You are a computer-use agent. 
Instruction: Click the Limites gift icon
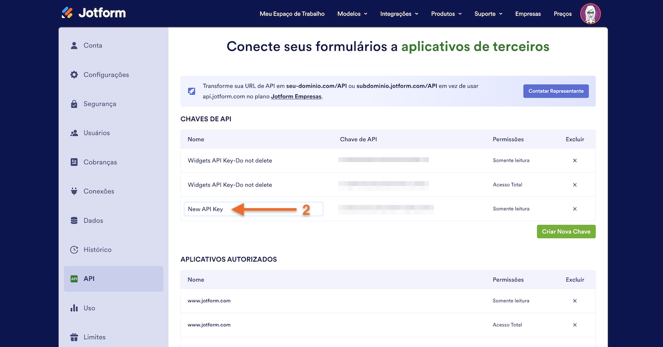click(x=74, y=337)
